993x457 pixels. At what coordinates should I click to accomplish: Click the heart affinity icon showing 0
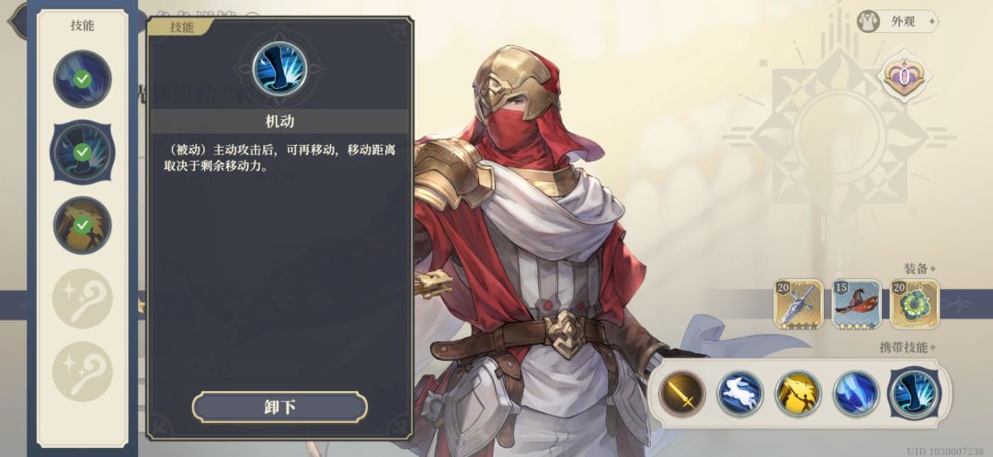tap(905, 77)
